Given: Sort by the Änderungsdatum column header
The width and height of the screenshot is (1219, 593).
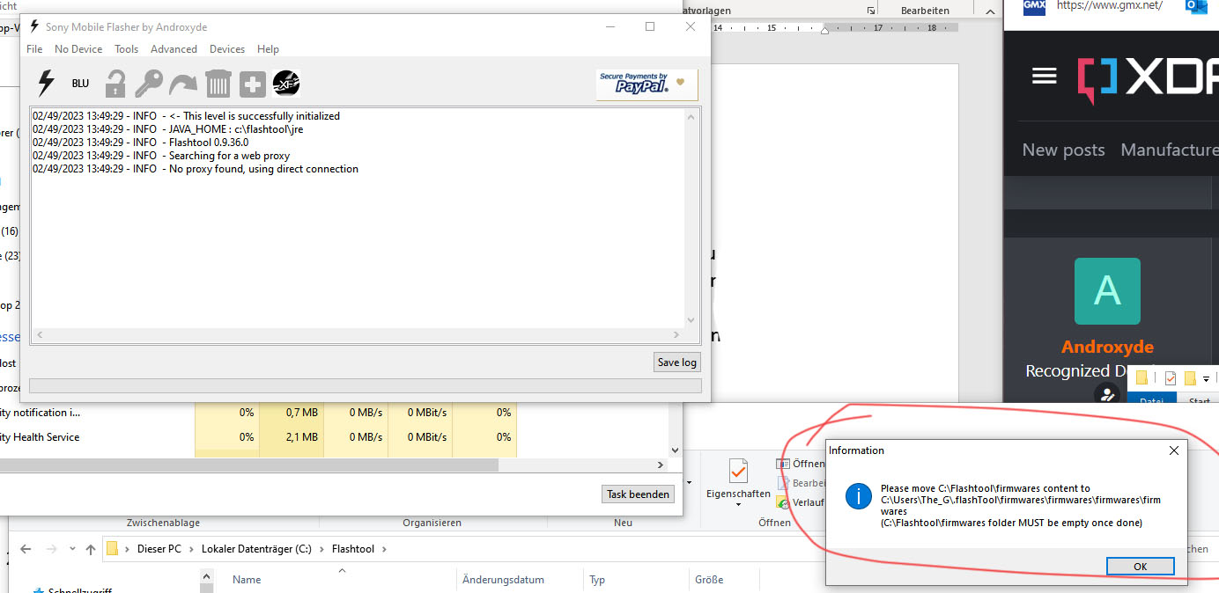Looking at the screenshot, I should coord(503,580).
